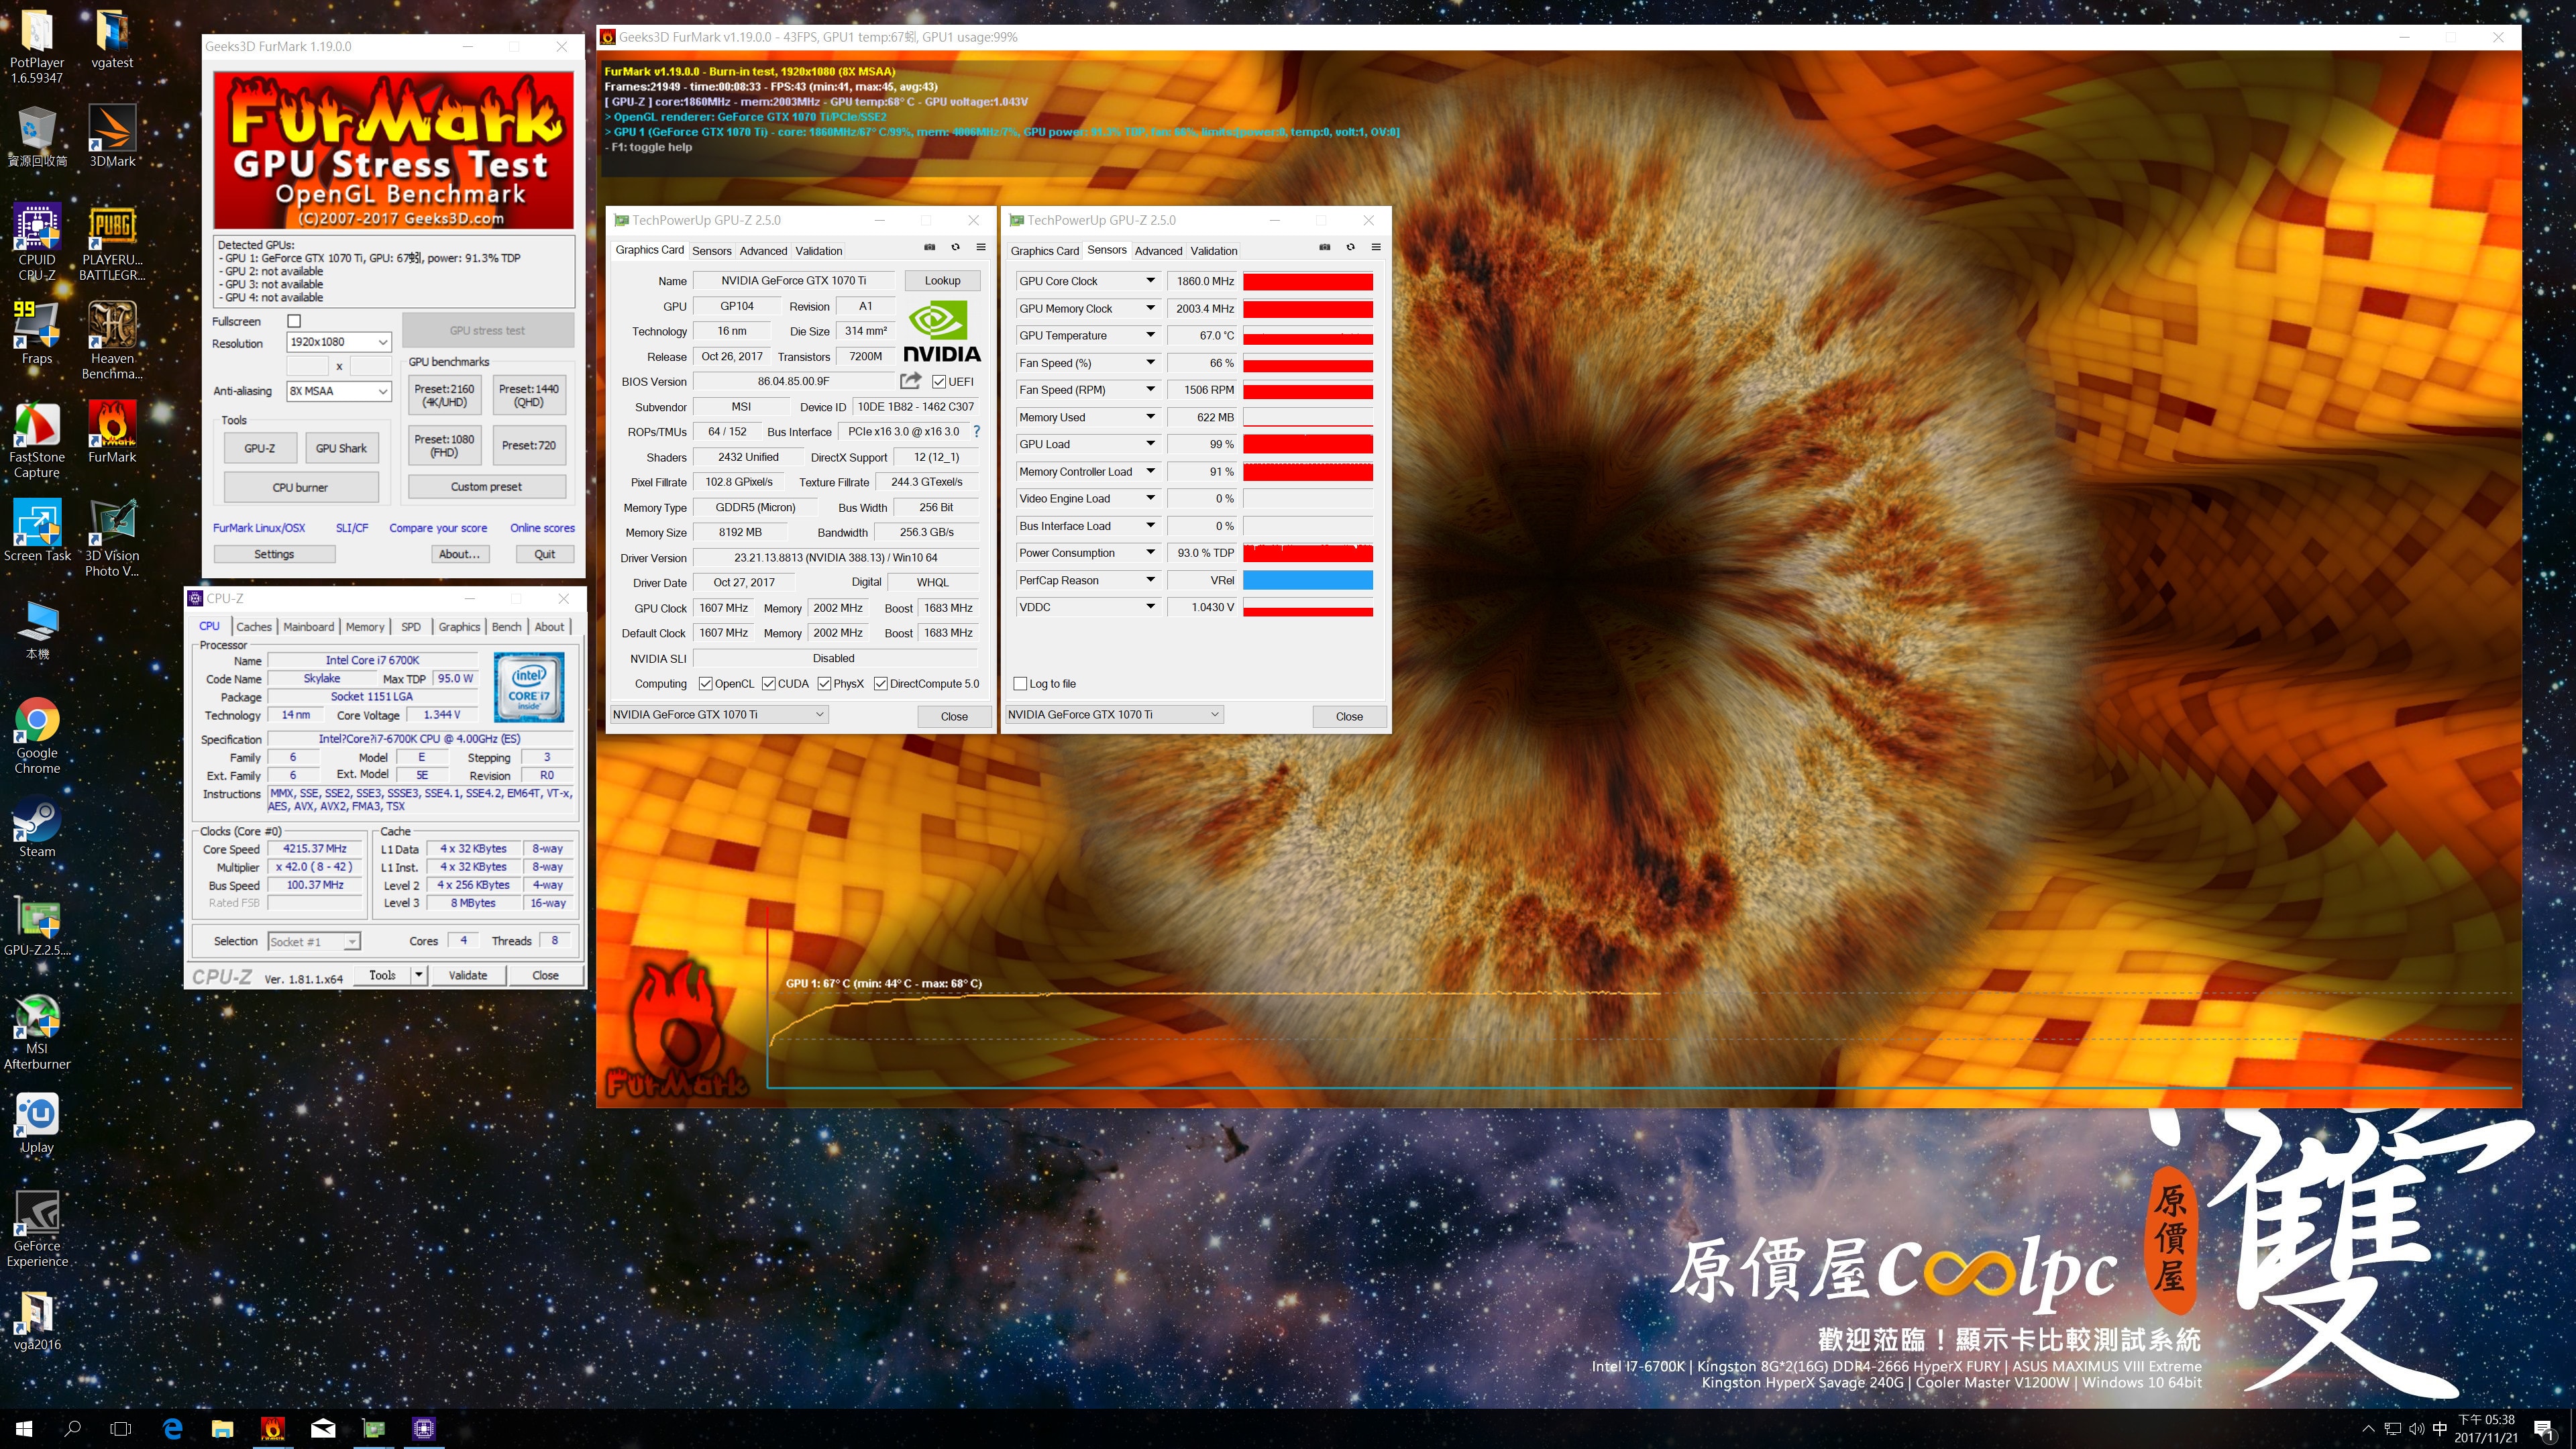Launch Google Chrome from the desktop
The height and width of the screenshot is (1449, 2576).
click(x=37, y=736)
